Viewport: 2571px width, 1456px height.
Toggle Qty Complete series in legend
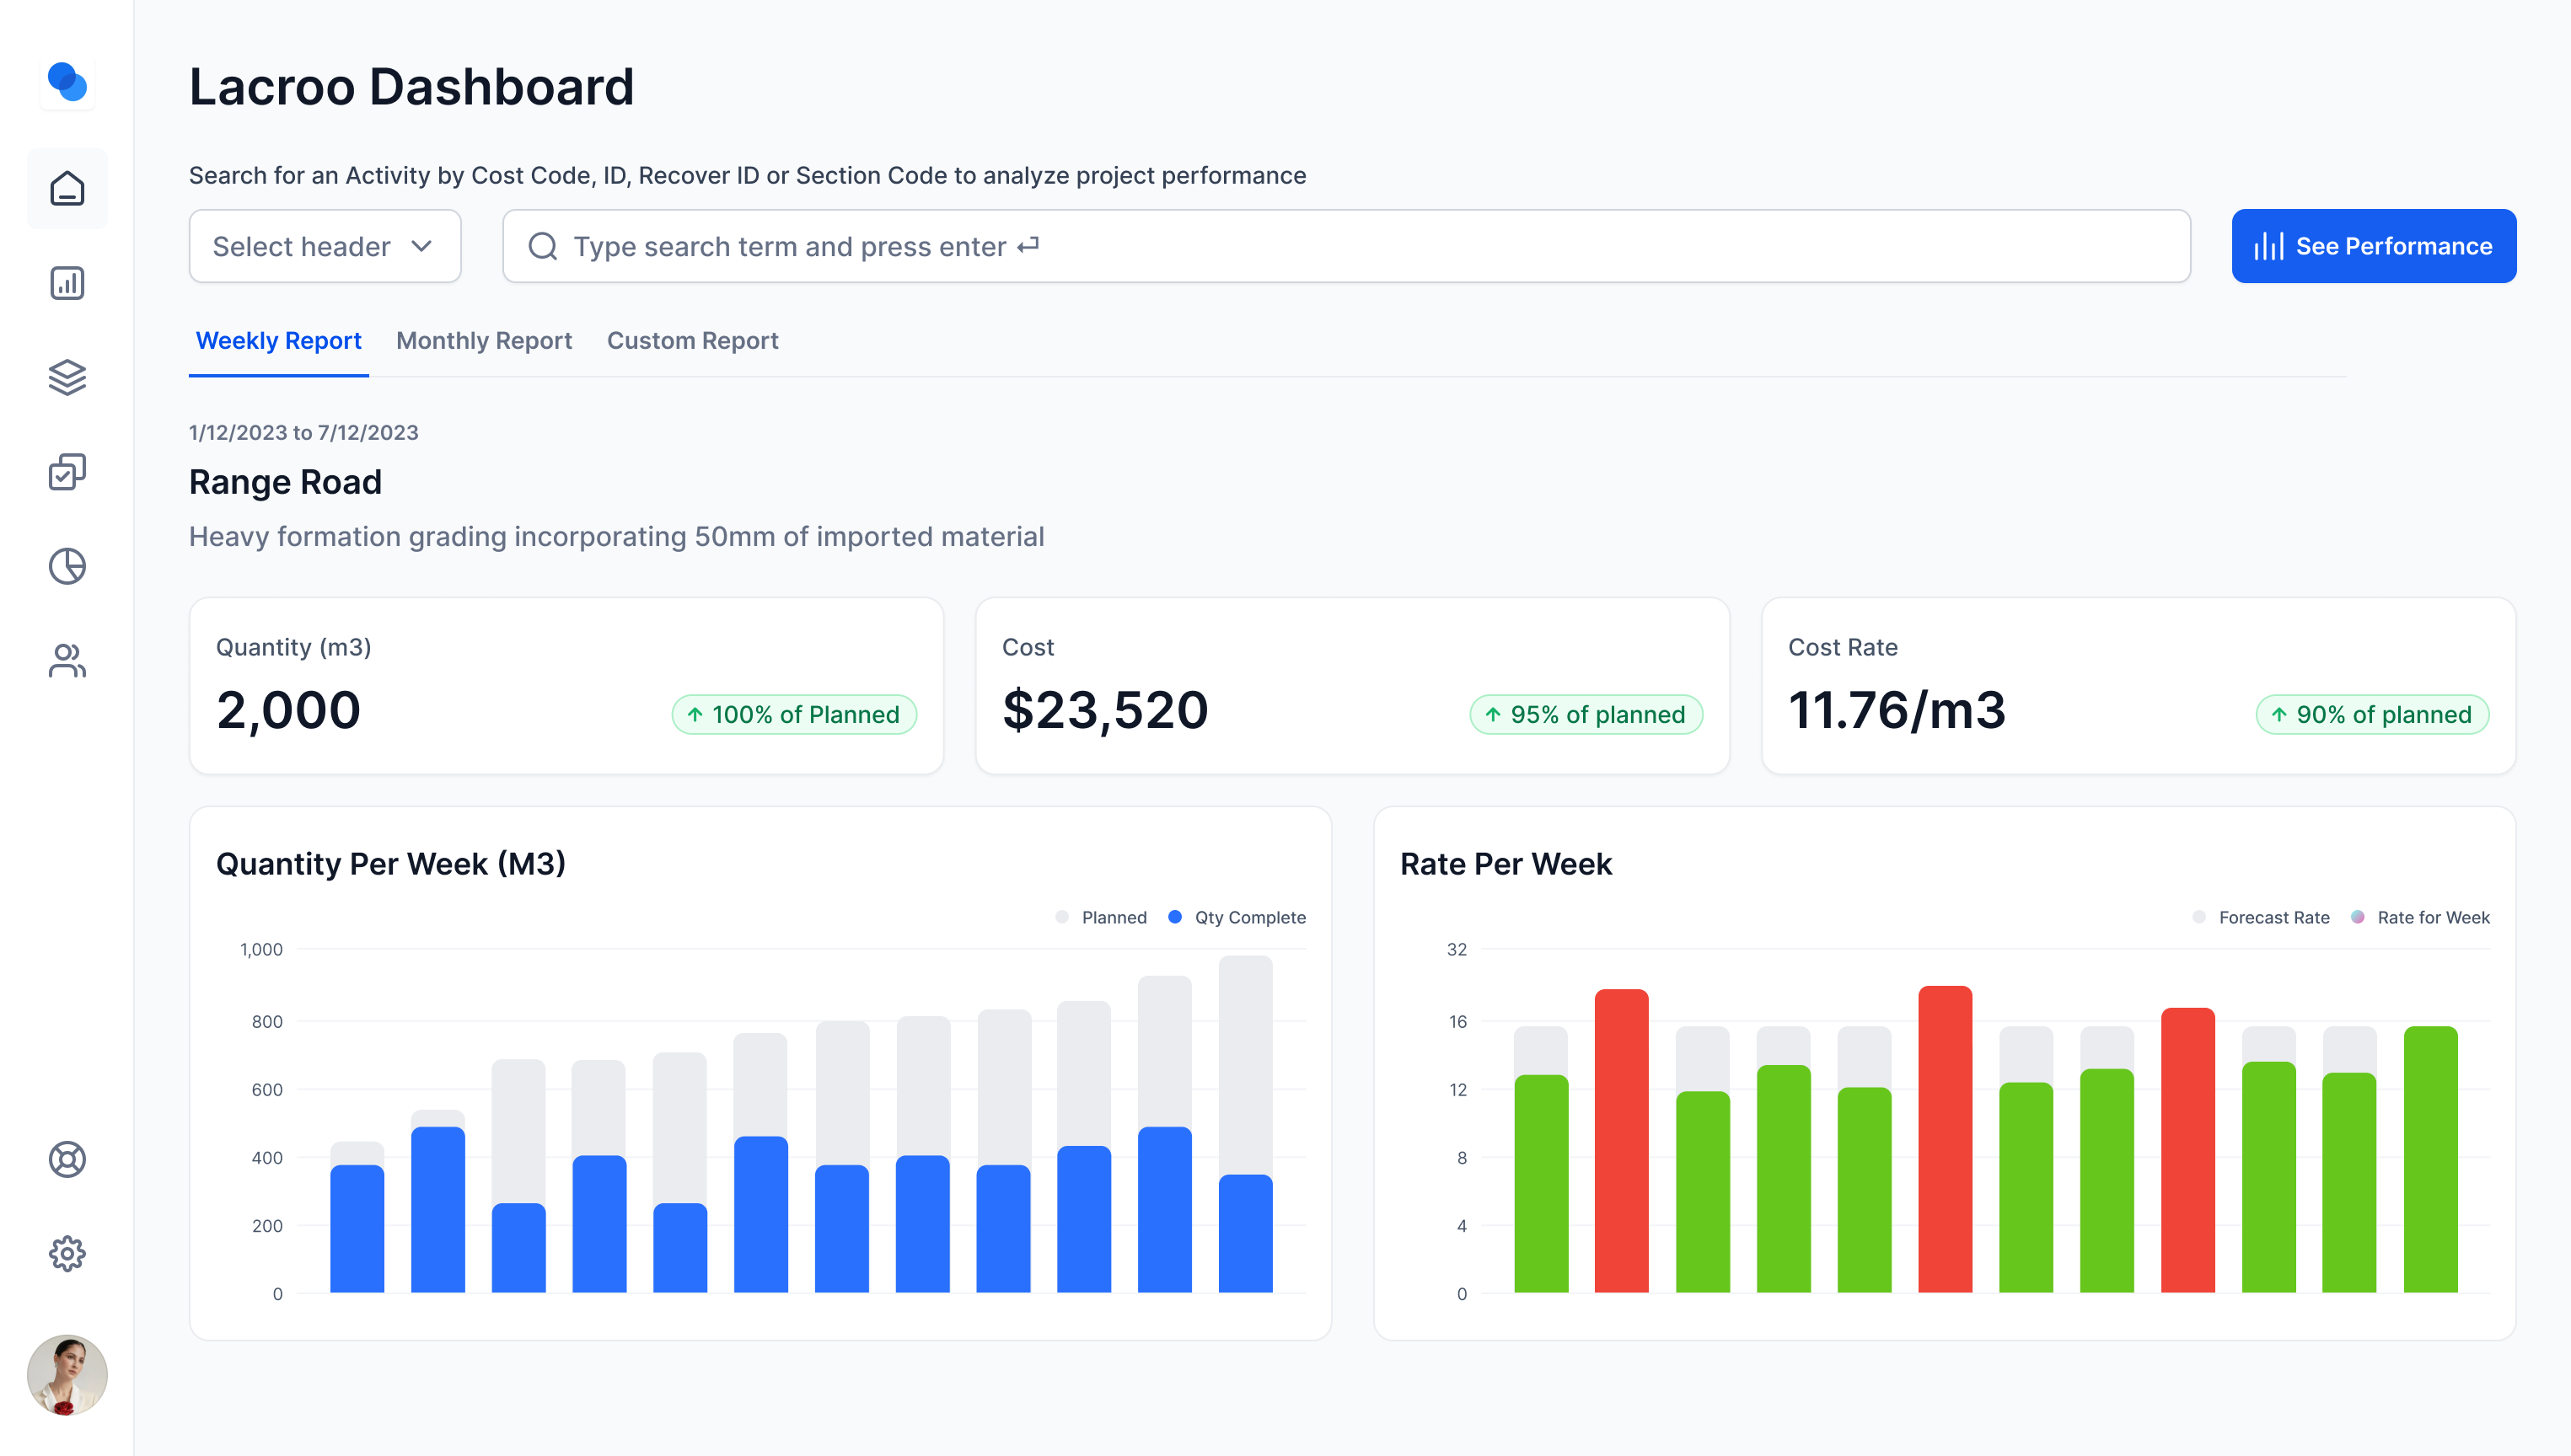[x=1237, y=917]
